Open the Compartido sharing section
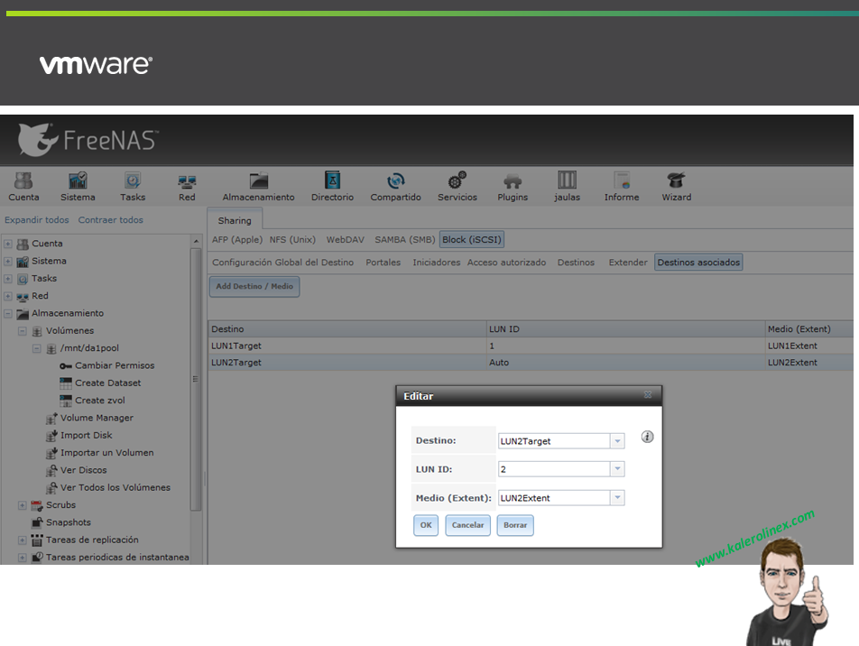 pos(395,185)
